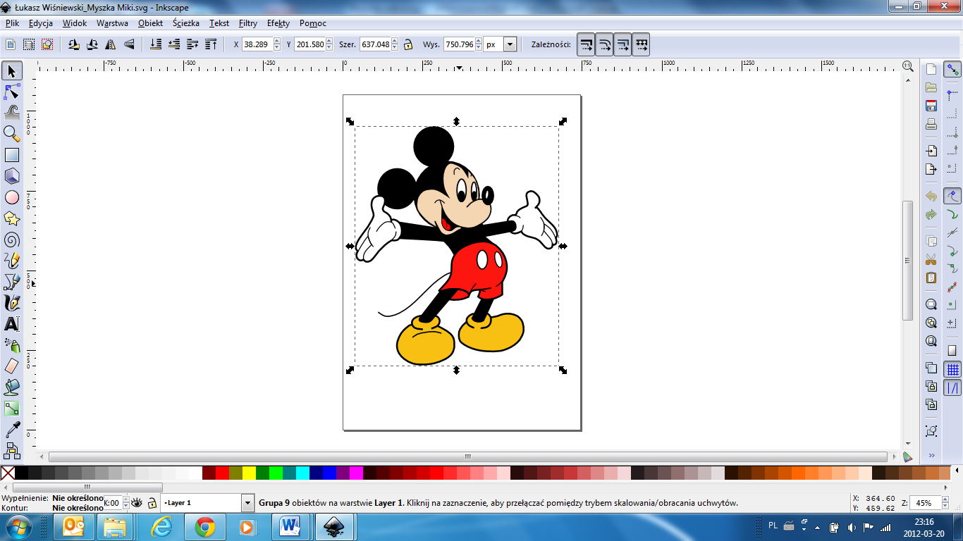Increase Wys. height with stepper
The height and width of the screenshot is (541, 963).
pyautogui.click(x=479, y=41)
